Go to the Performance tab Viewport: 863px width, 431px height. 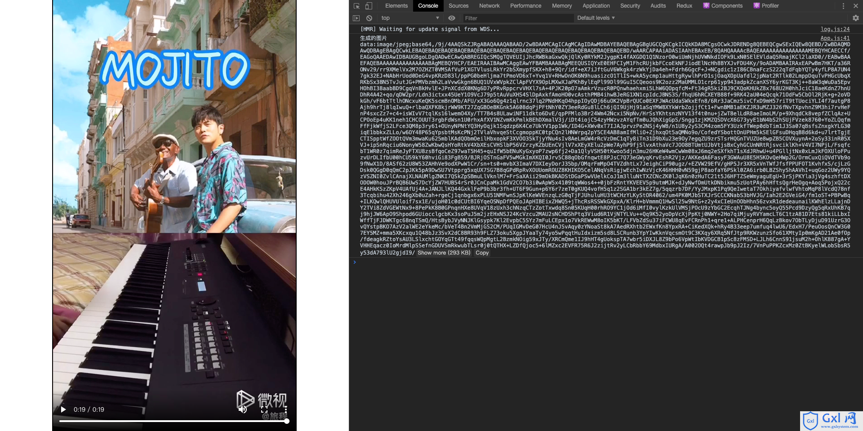pyautogui.click(x=525, y=6)
